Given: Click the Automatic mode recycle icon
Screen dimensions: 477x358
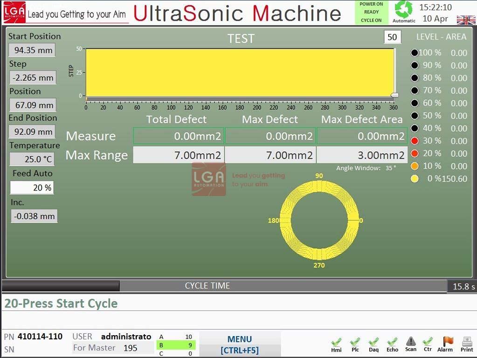Looking at the screenshot, I should [403, 9].
